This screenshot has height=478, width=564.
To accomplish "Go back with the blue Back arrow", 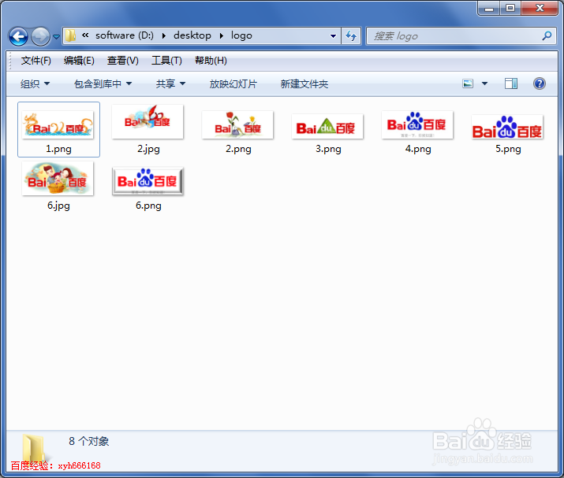I will (18, 36).
